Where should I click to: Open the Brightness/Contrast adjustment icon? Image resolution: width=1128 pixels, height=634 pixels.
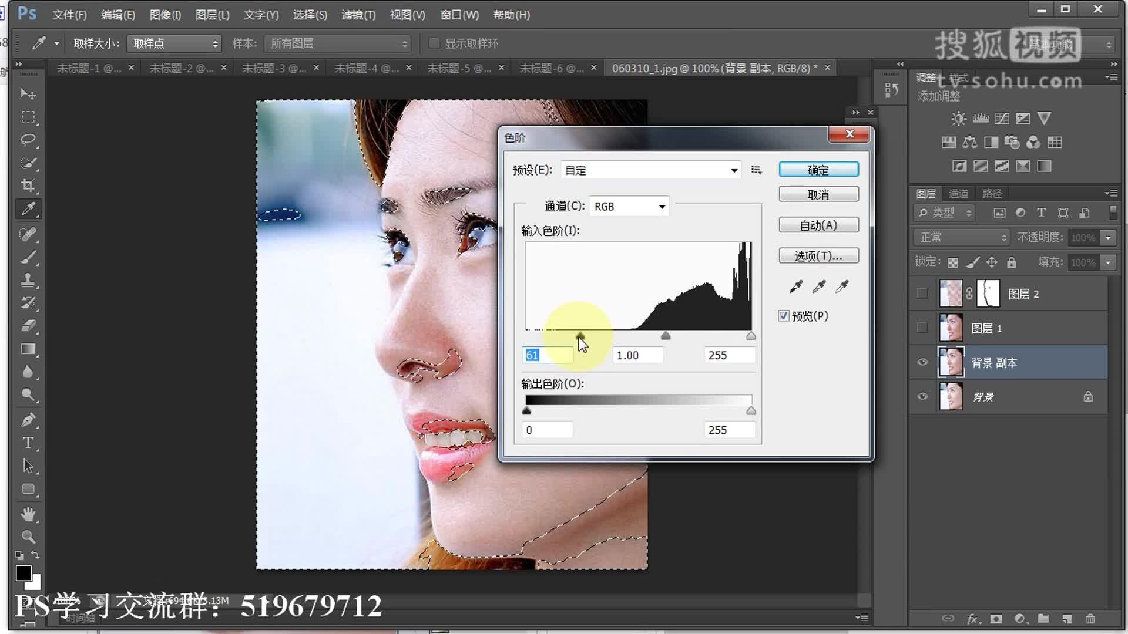point(958,118)
